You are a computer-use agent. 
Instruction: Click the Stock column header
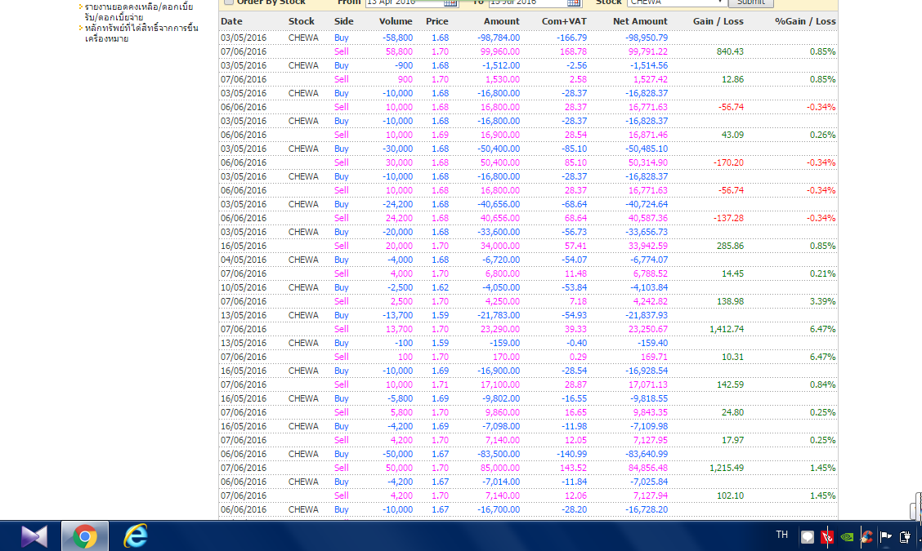[302, 22]
